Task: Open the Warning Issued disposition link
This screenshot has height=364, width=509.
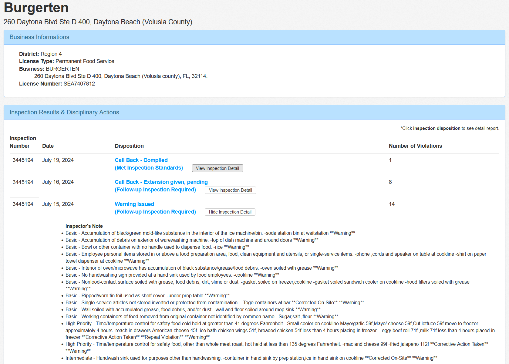Action: (x=134, y=204)
